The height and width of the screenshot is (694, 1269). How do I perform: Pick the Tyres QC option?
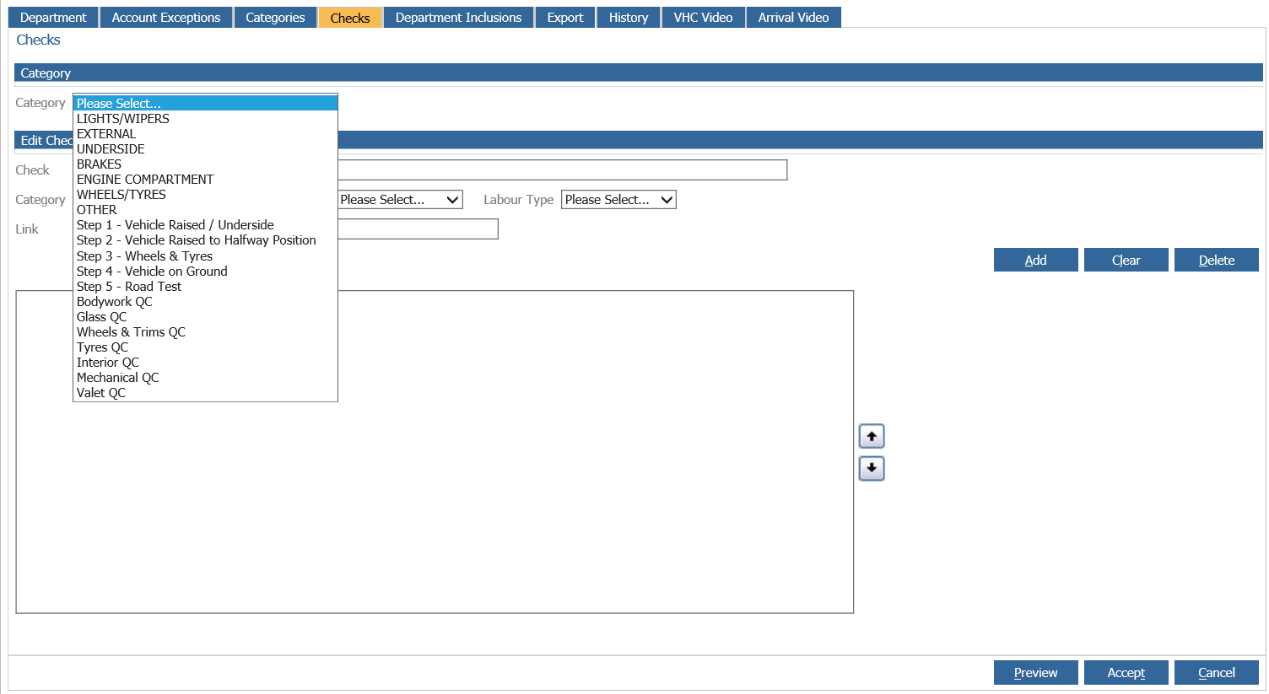205,347
